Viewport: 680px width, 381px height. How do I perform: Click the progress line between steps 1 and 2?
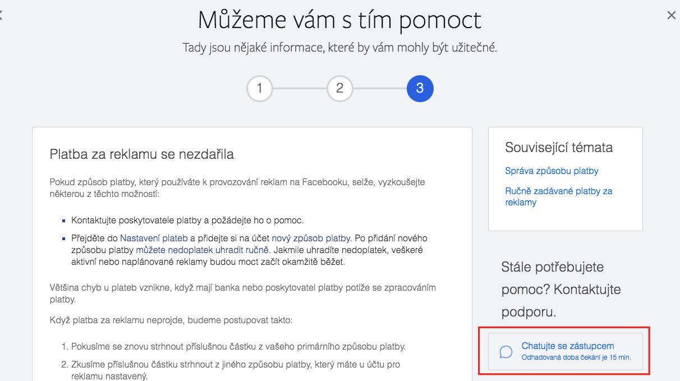300,89
